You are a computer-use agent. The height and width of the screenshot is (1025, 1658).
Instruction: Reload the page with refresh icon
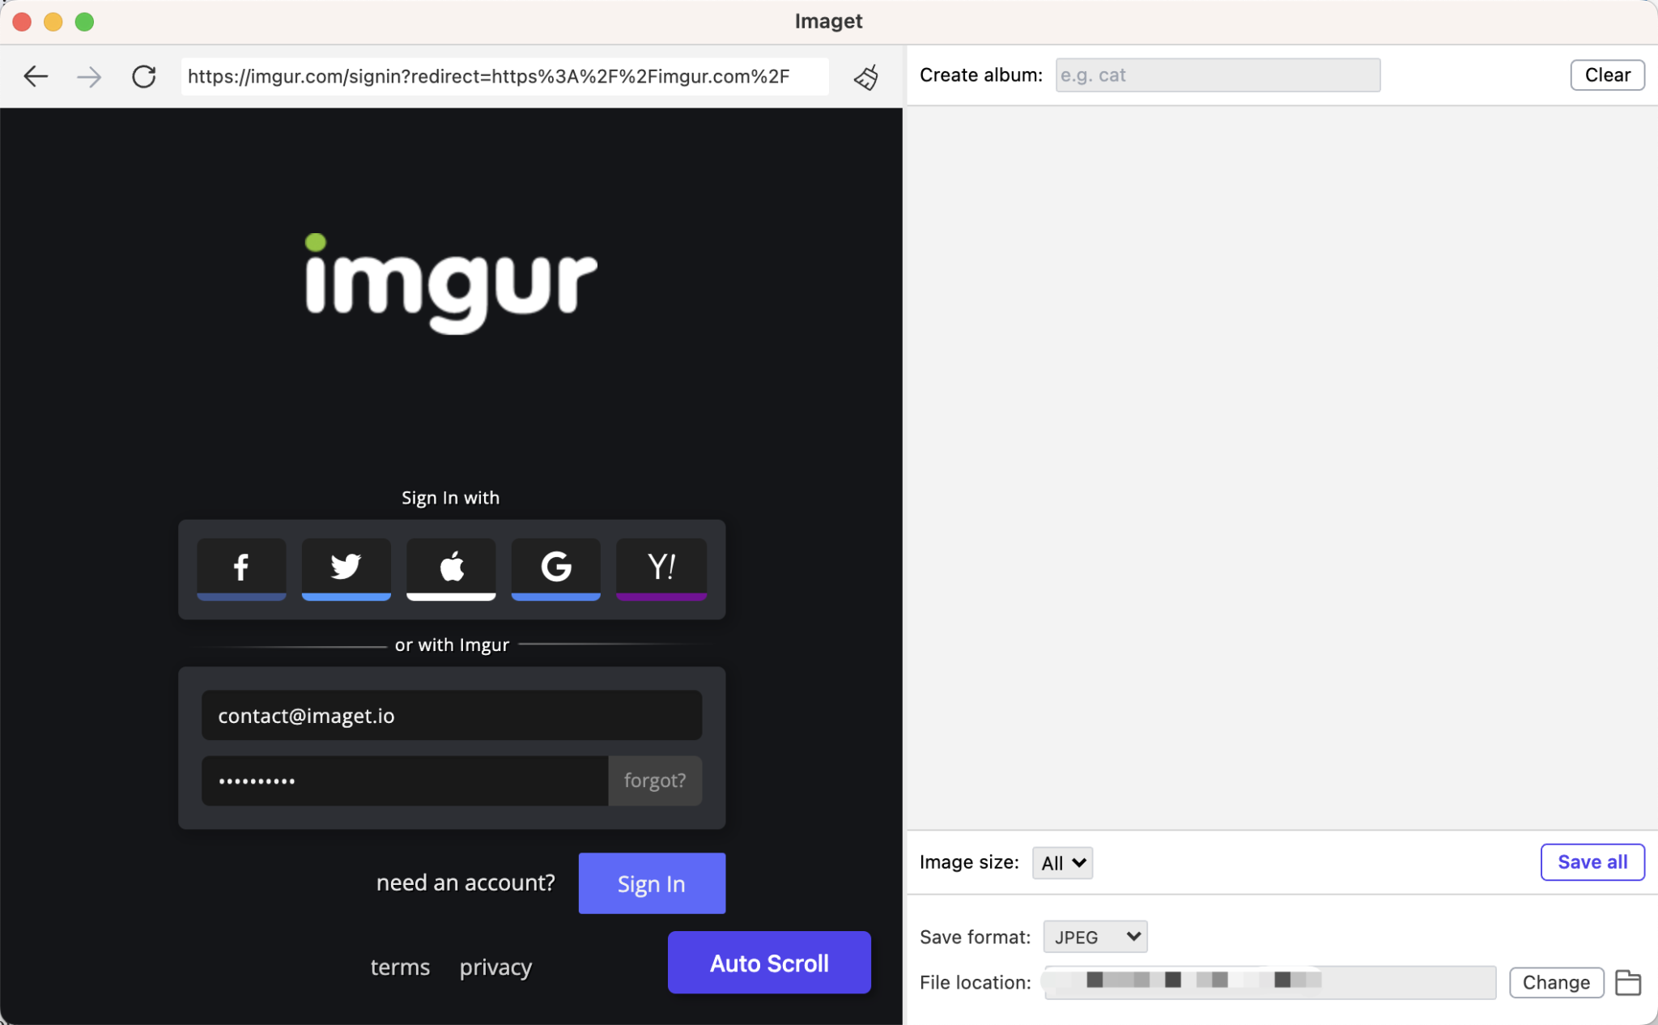[144, 77]
